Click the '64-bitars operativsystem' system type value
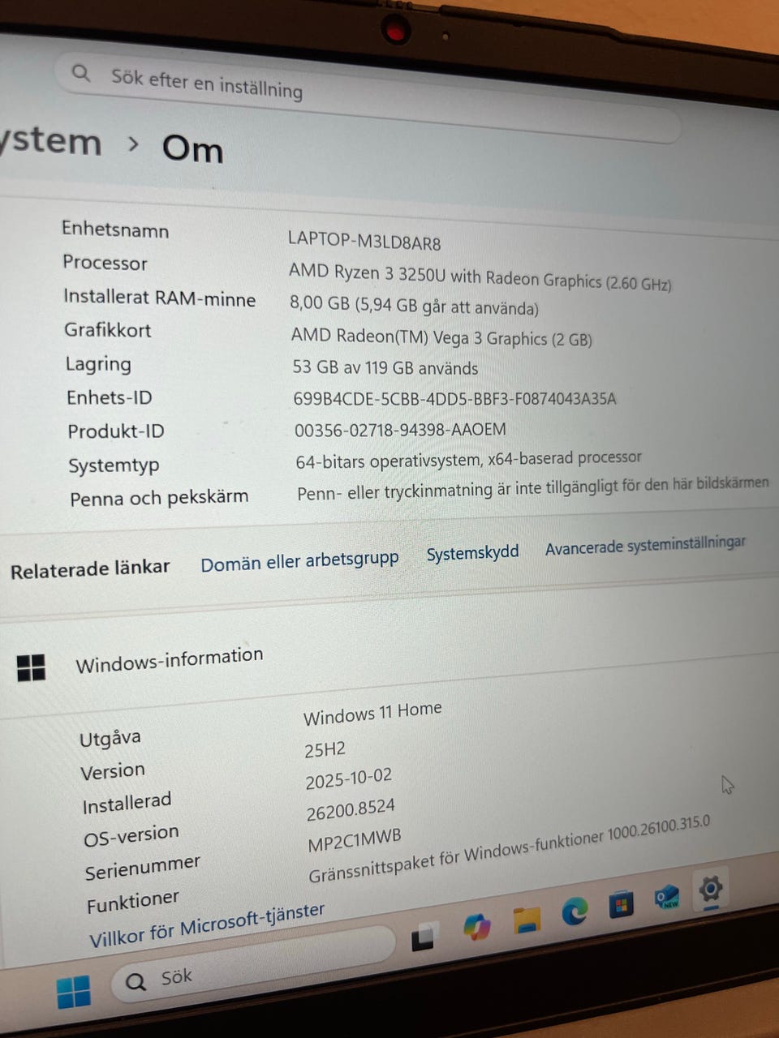 [x=468, y=460]
